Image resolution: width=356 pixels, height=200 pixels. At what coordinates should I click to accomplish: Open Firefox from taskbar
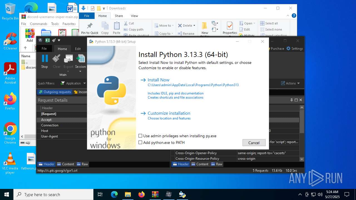[142, 194]
